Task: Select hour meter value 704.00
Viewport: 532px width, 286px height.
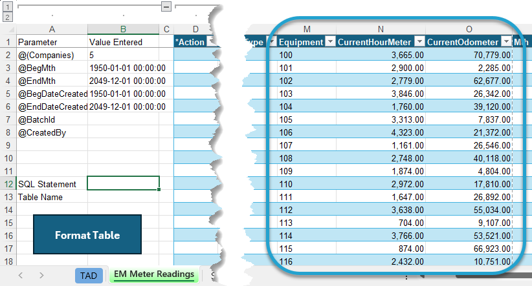Action: [381, 223]
